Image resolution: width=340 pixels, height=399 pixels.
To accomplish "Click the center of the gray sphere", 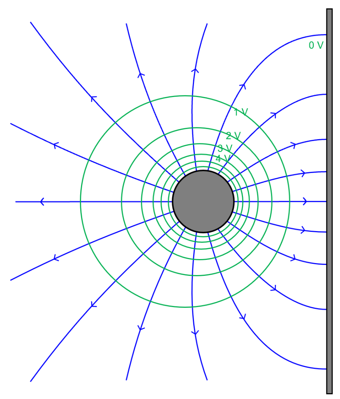I will pyautogui.click(x=203, y=201).
